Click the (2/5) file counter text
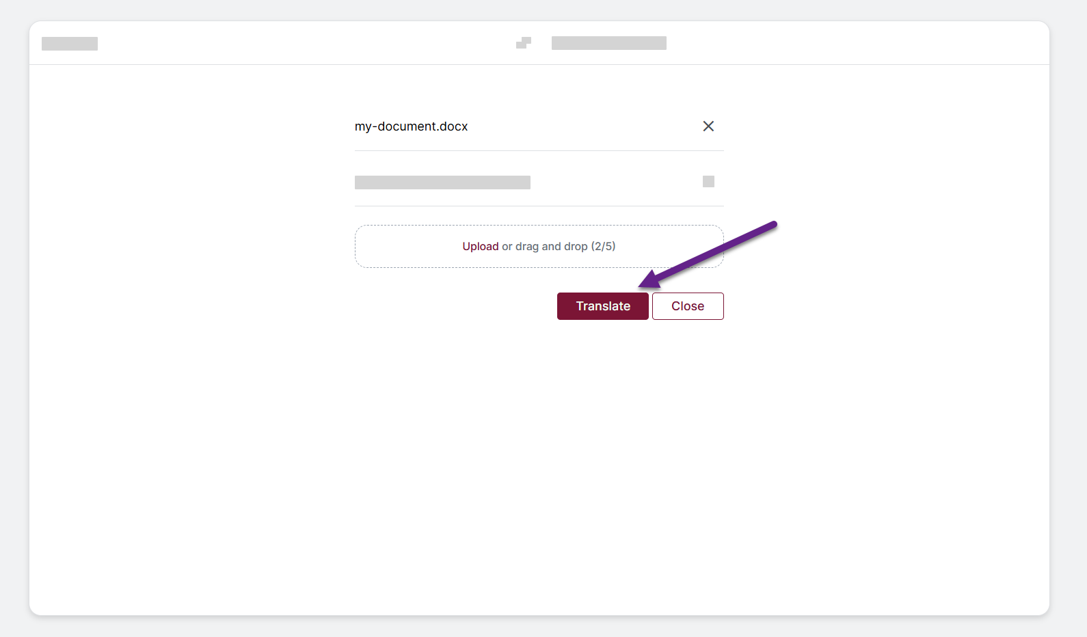Image resolution: width=1087 pixels, height=637 pixels. (x=603, y=246)
